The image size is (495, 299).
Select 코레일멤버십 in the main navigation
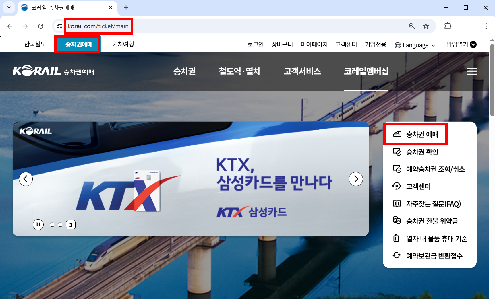pyautogui.click(x=366, y=72)
